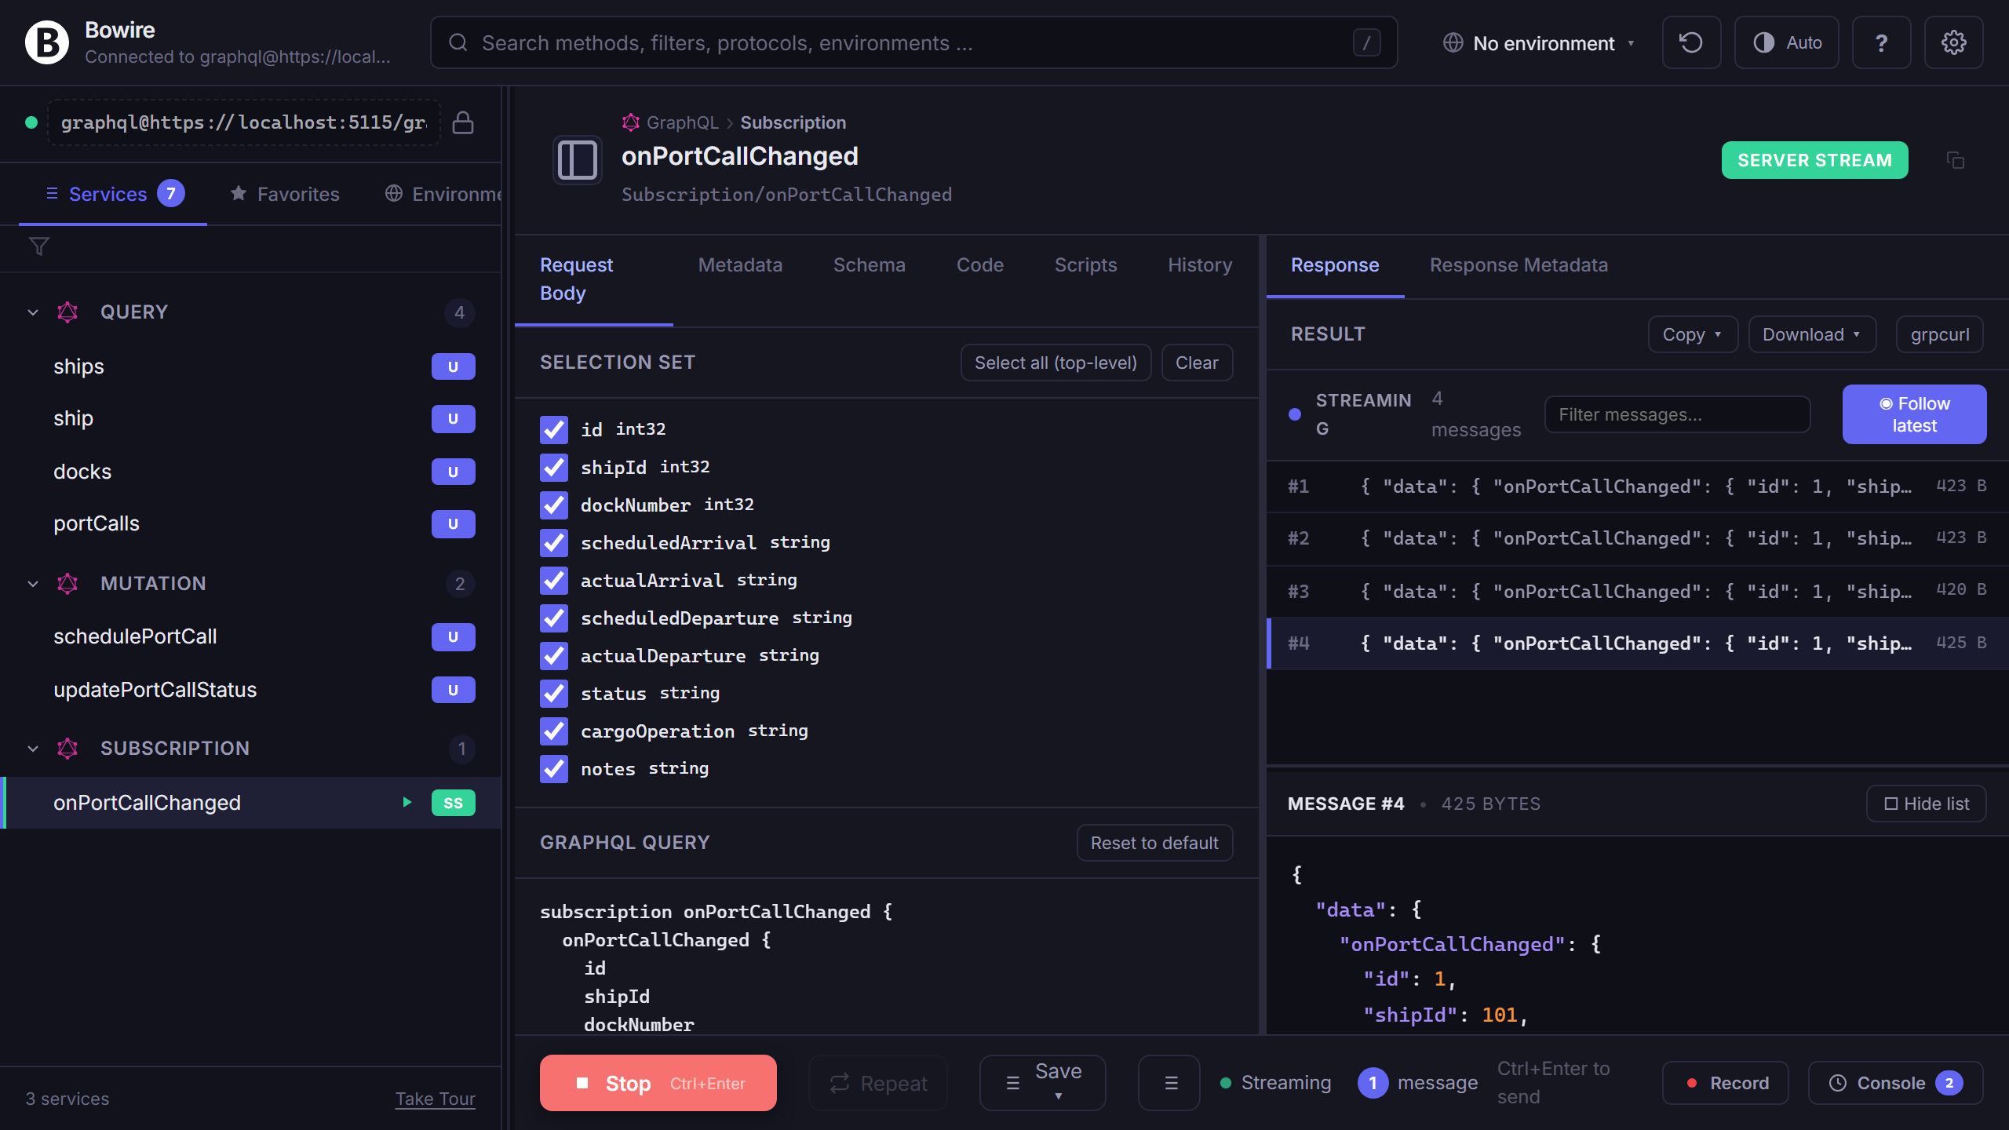This screenshot has width=2009, height=1130.
Task: Click Reset to default button
Action: 1154,843
